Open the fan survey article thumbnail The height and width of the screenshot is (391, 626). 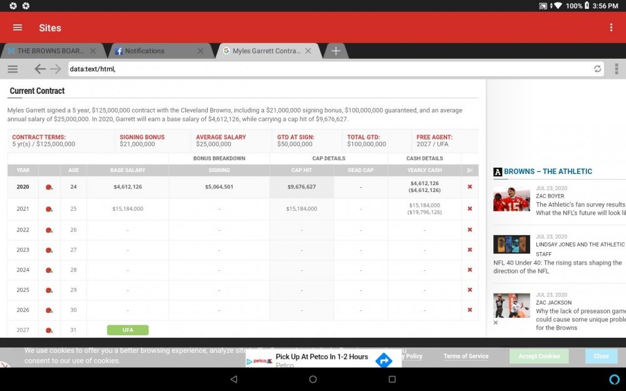(511, 199)
